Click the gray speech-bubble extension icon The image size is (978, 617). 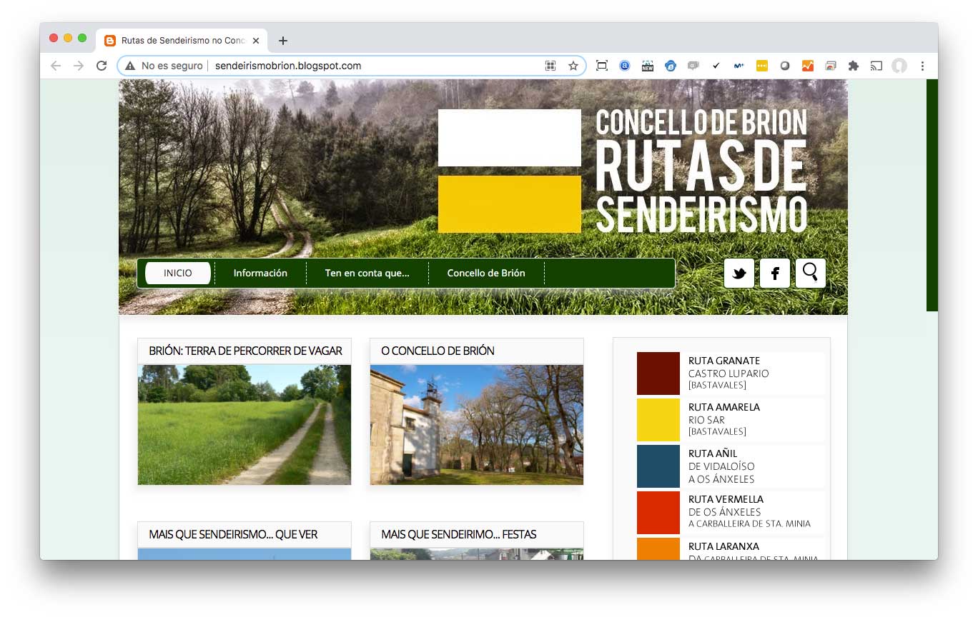(x=693, y=66)
